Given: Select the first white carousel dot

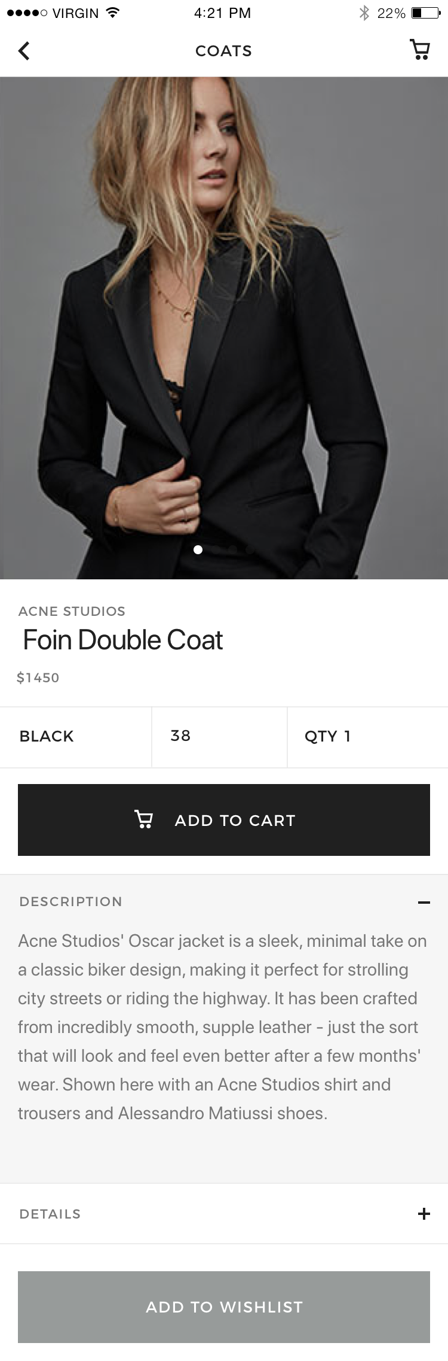Looking at the screenshot, I should 198,549.
